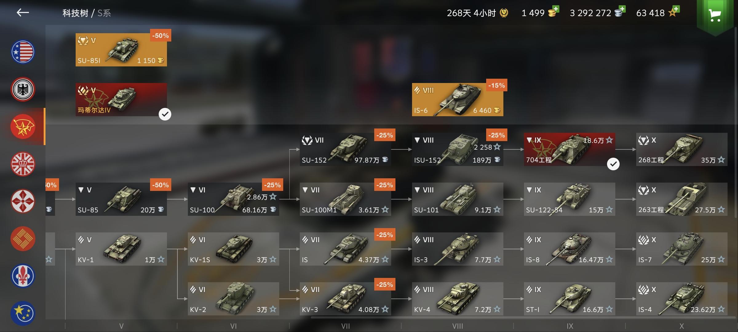Open the IS-6 premium tank offer

(x=458, y=100)
